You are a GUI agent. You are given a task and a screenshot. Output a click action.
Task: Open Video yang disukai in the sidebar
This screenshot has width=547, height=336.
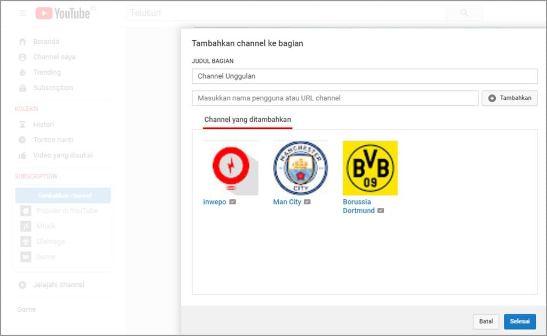click(x=63, y=155)
